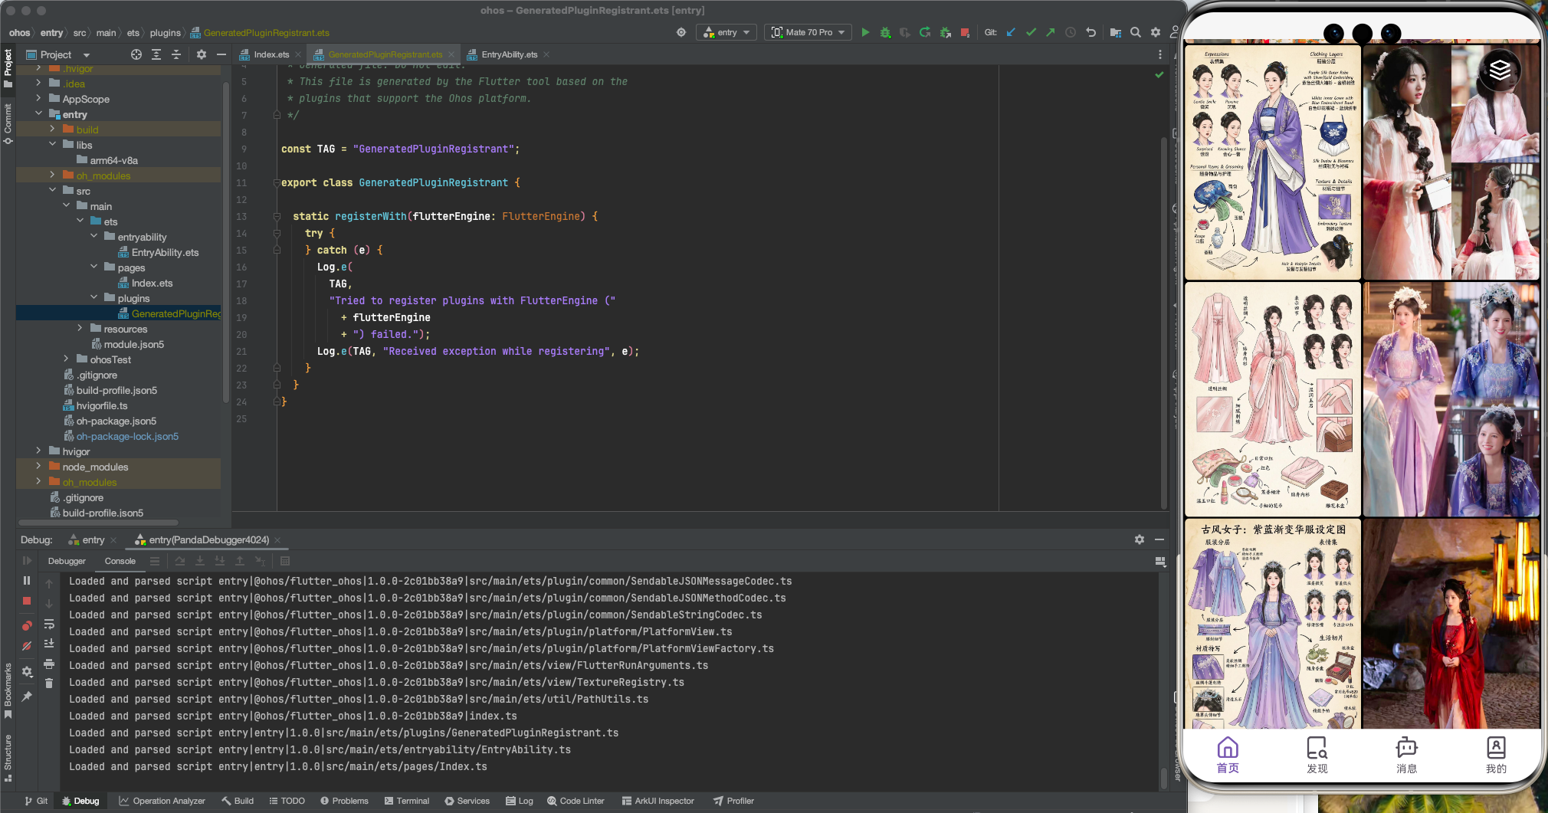Open IDE settings gear in top toolbar
Viewport: 1548px width, 813px height.
1156,32
